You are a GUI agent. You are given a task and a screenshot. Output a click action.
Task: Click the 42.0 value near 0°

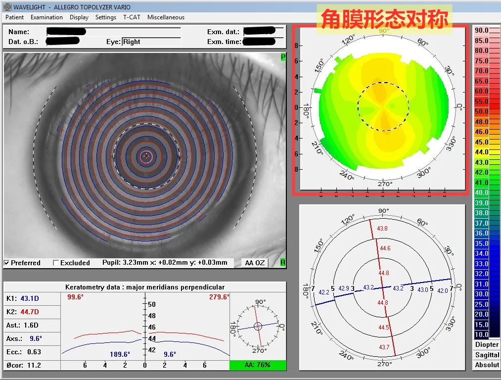(443, 290)
